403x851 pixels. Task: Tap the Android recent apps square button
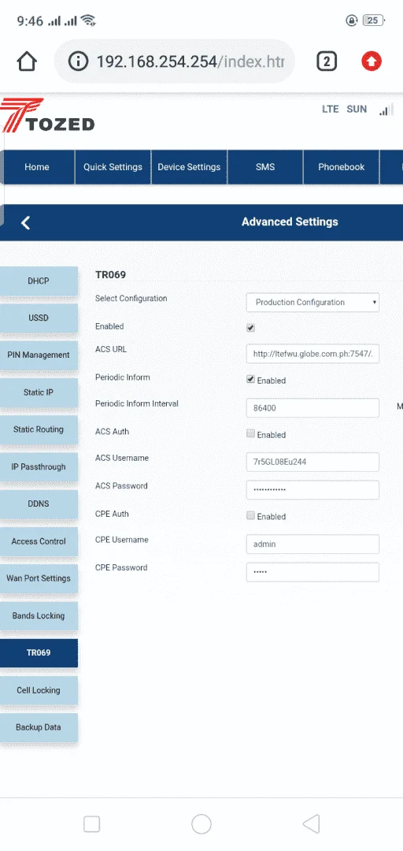coord(91,824)
